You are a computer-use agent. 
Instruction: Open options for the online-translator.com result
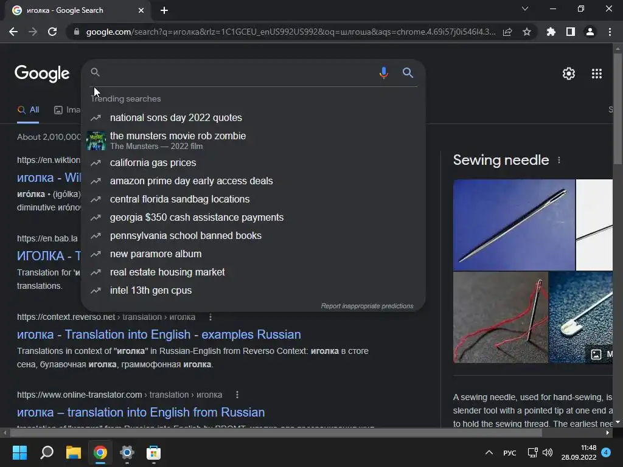pos(237,395)
